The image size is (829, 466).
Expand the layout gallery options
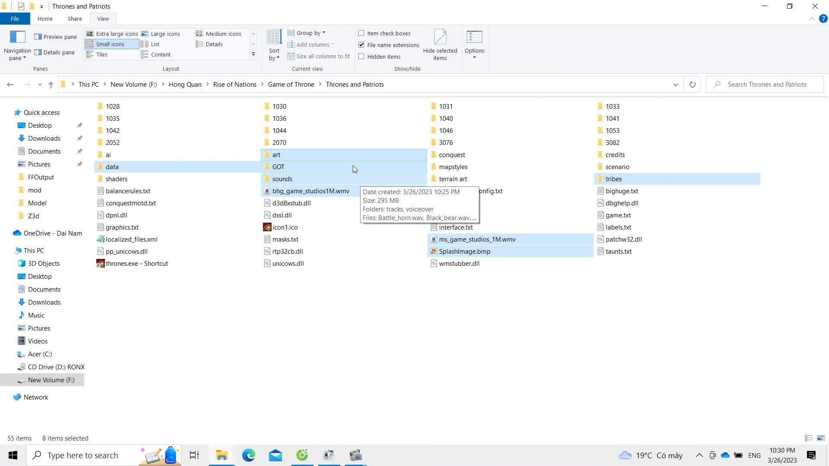[x=253, y=54]
